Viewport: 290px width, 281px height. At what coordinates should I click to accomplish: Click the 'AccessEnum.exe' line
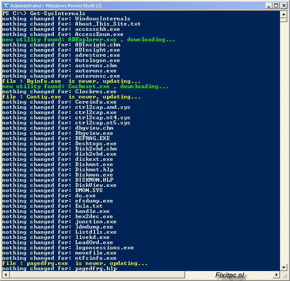click(x=63, y=34)
